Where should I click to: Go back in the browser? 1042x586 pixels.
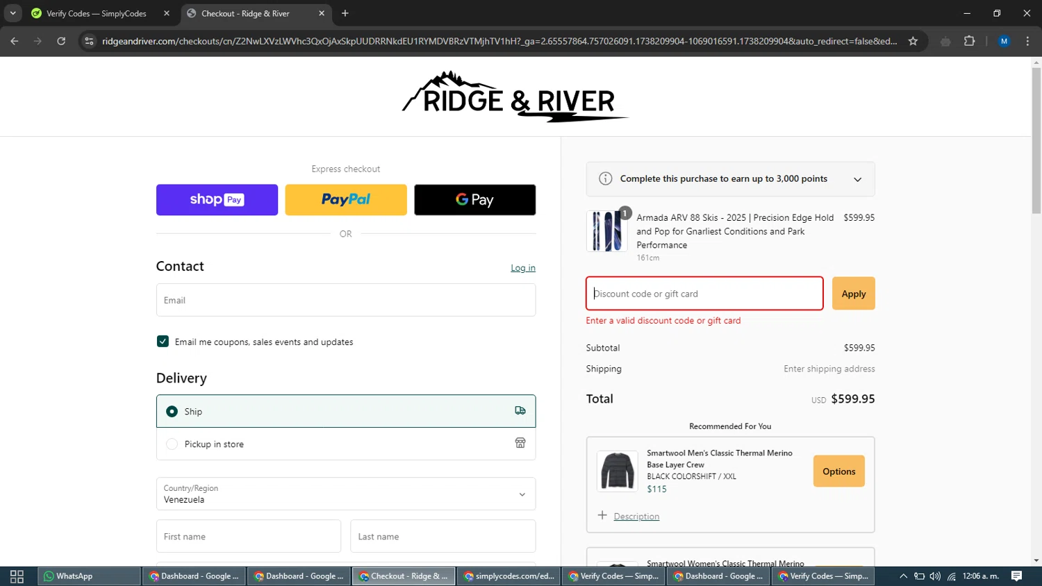pos(15,41)
